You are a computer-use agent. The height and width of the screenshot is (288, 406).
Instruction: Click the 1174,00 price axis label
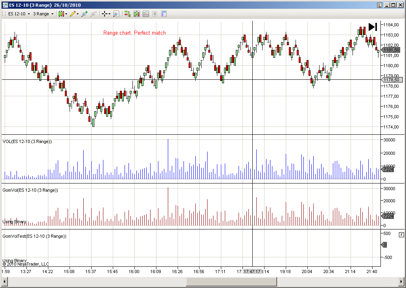tap(391, 127)
